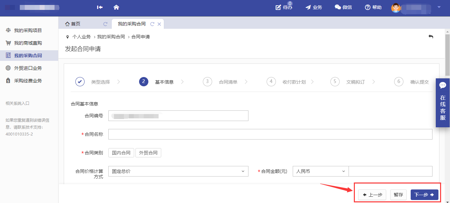
Task: Refresh the 我的采购合同 tab
Action: click(152, 24)
